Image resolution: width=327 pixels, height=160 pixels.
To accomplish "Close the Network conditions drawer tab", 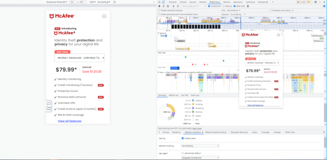I will (203, 132).
